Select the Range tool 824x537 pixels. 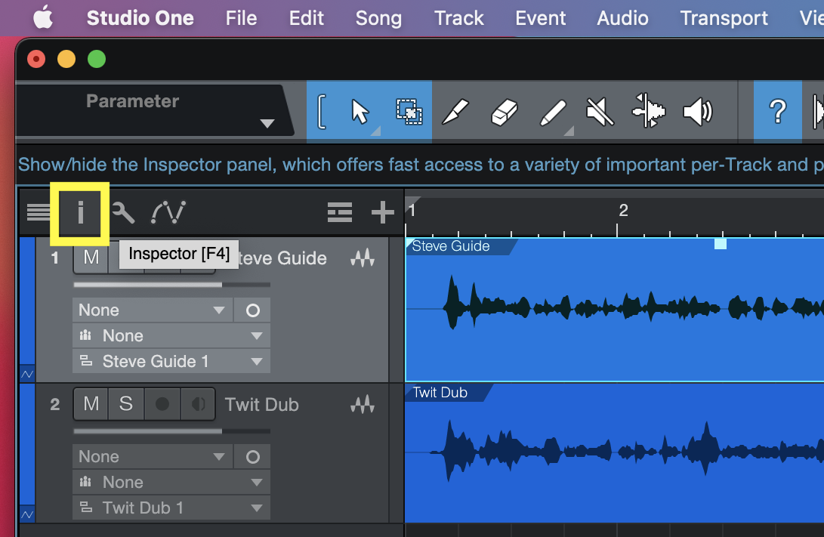409,113
